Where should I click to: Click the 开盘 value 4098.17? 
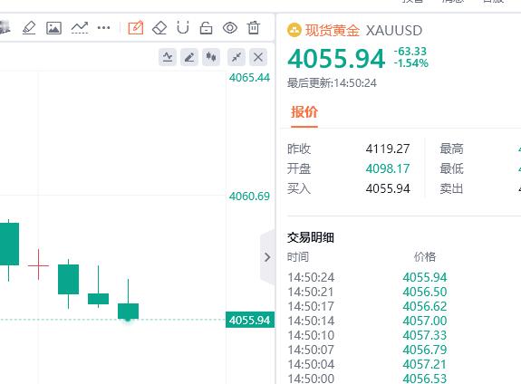[388, 168]
